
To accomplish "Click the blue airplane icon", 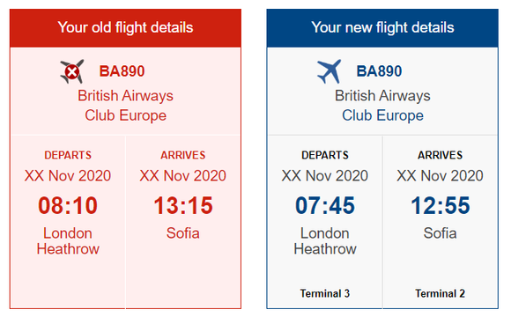I will [x=330, y=71].
